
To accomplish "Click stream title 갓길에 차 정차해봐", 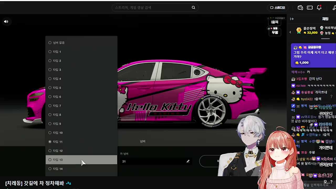I will tap(35, 183).
